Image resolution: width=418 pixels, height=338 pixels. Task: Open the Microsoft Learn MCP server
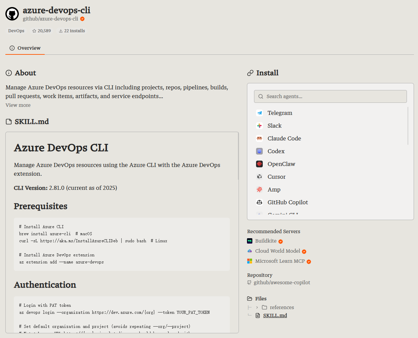280,261
